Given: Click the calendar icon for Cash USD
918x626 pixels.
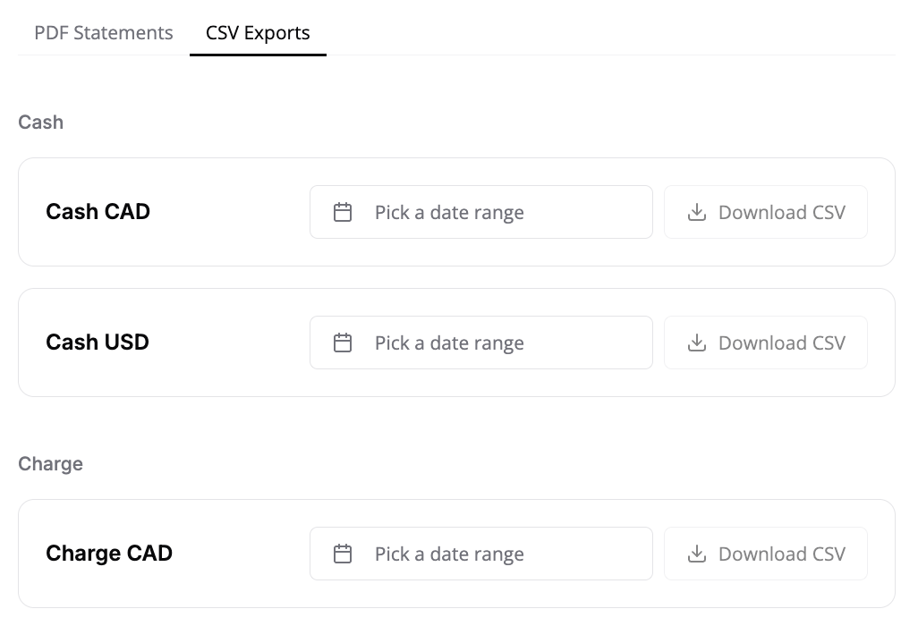Looking at the screenshot, I should tap(343, 343).
